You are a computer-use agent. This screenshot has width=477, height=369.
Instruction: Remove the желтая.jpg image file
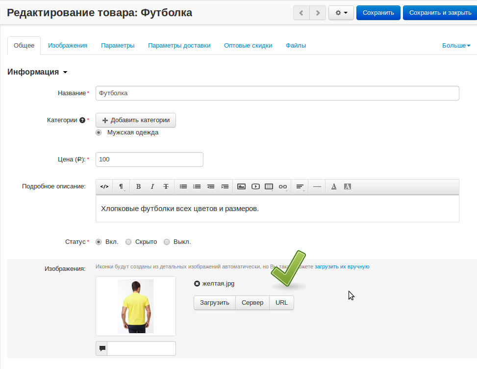tap(197, 284)
